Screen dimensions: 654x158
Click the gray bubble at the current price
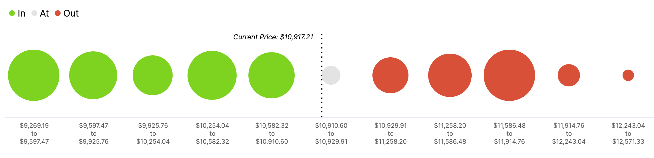[x=331, y=75]
